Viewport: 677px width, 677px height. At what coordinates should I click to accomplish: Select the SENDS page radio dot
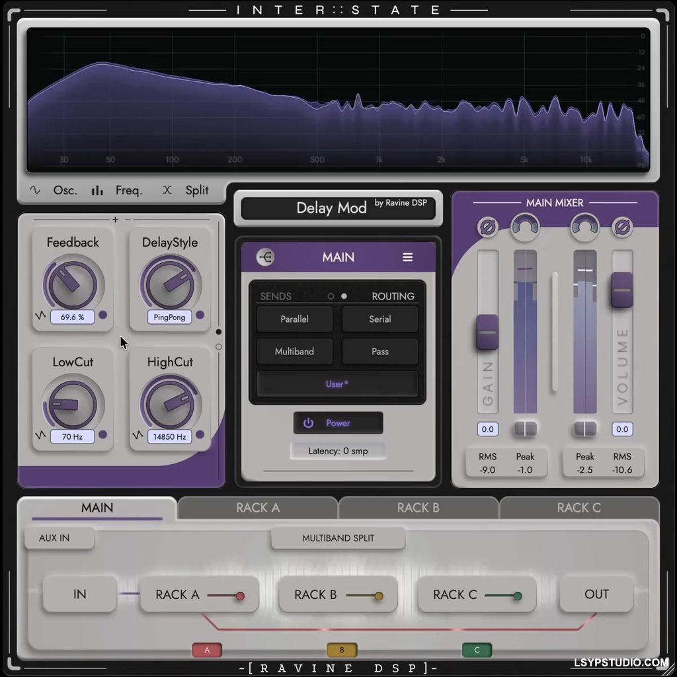click(331, 296)
